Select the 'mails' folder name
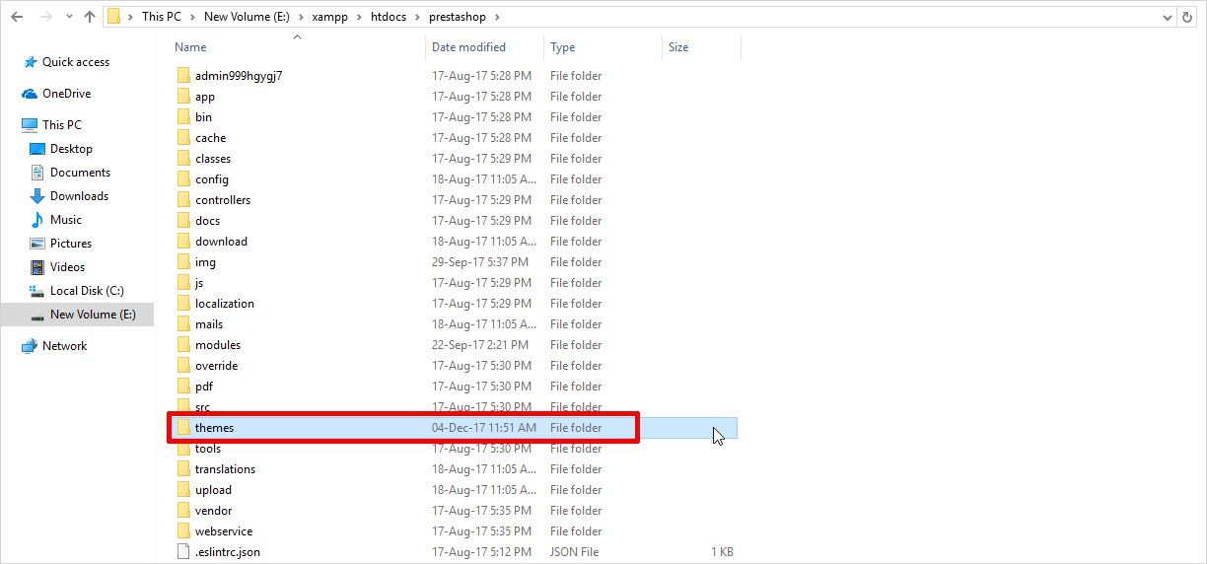The width and height of the screenshot is (1207, 564). [x=209, y=324]
